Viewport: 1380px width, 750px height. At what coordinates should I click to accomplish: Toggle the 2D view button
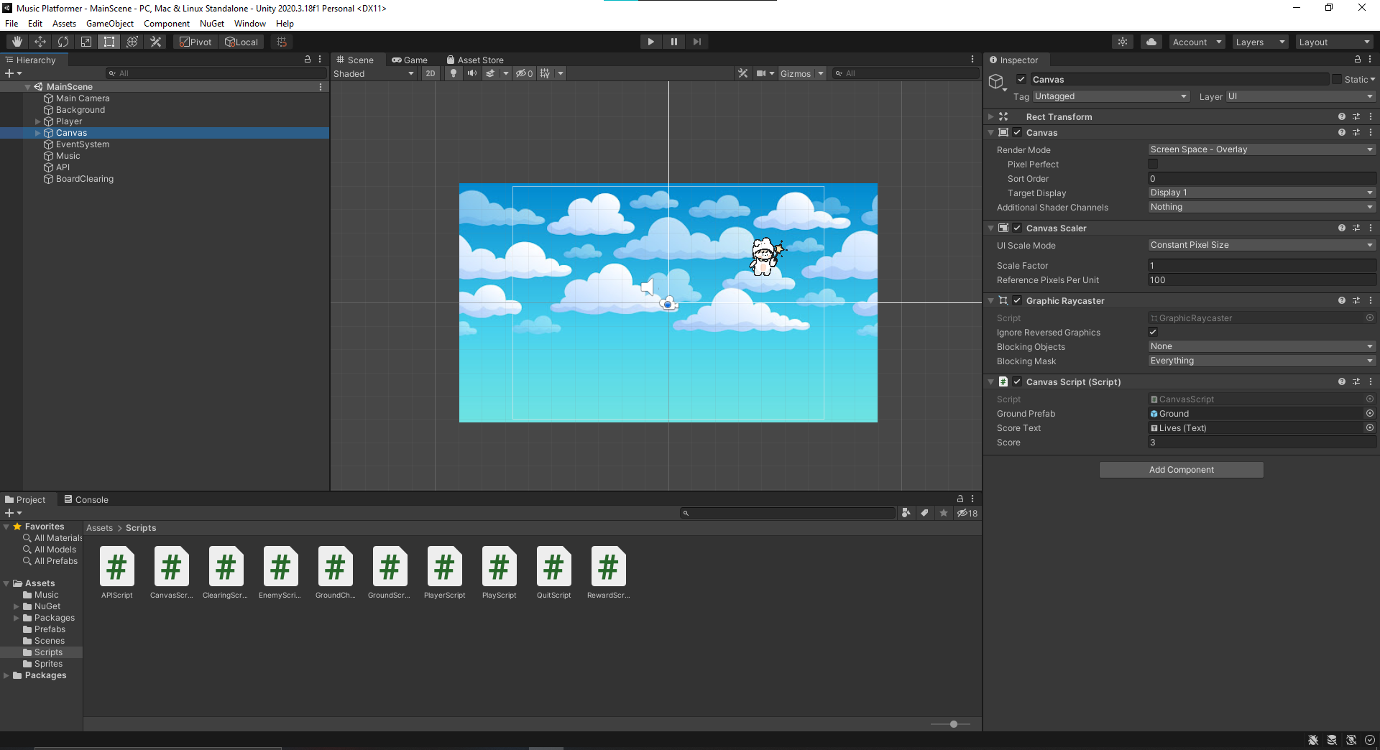(430, 73)
